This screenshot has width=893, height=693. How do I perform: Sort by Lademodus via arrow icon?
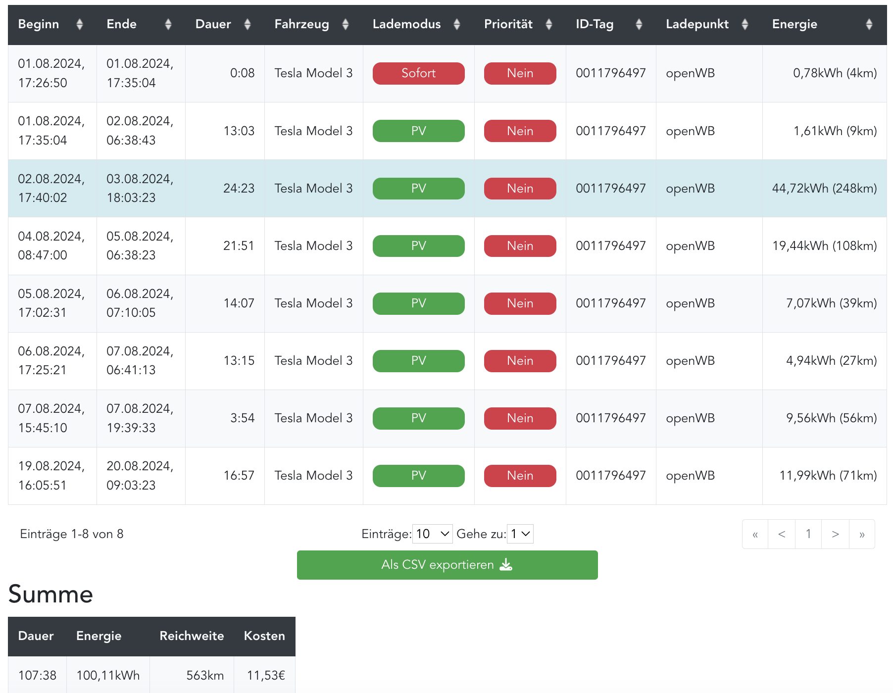[457, 24]
